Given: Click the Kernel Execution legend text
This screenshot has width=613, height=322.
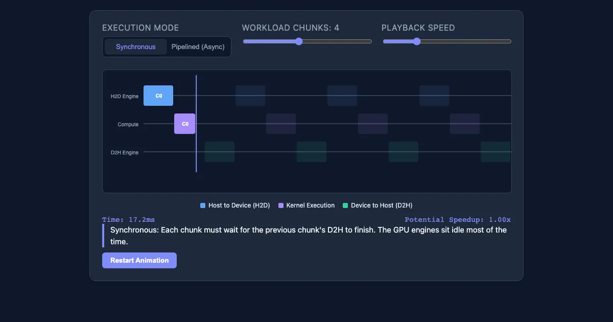Looking at the screenshot, I should 311,205.
